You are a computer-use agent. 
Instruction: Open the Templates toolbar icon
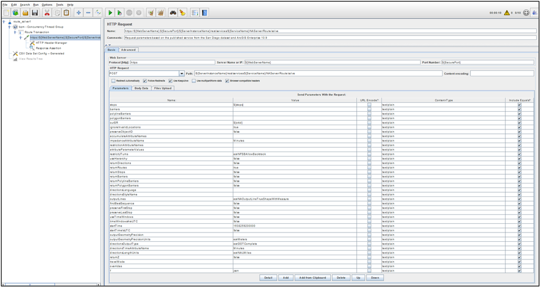pos(16,13)
